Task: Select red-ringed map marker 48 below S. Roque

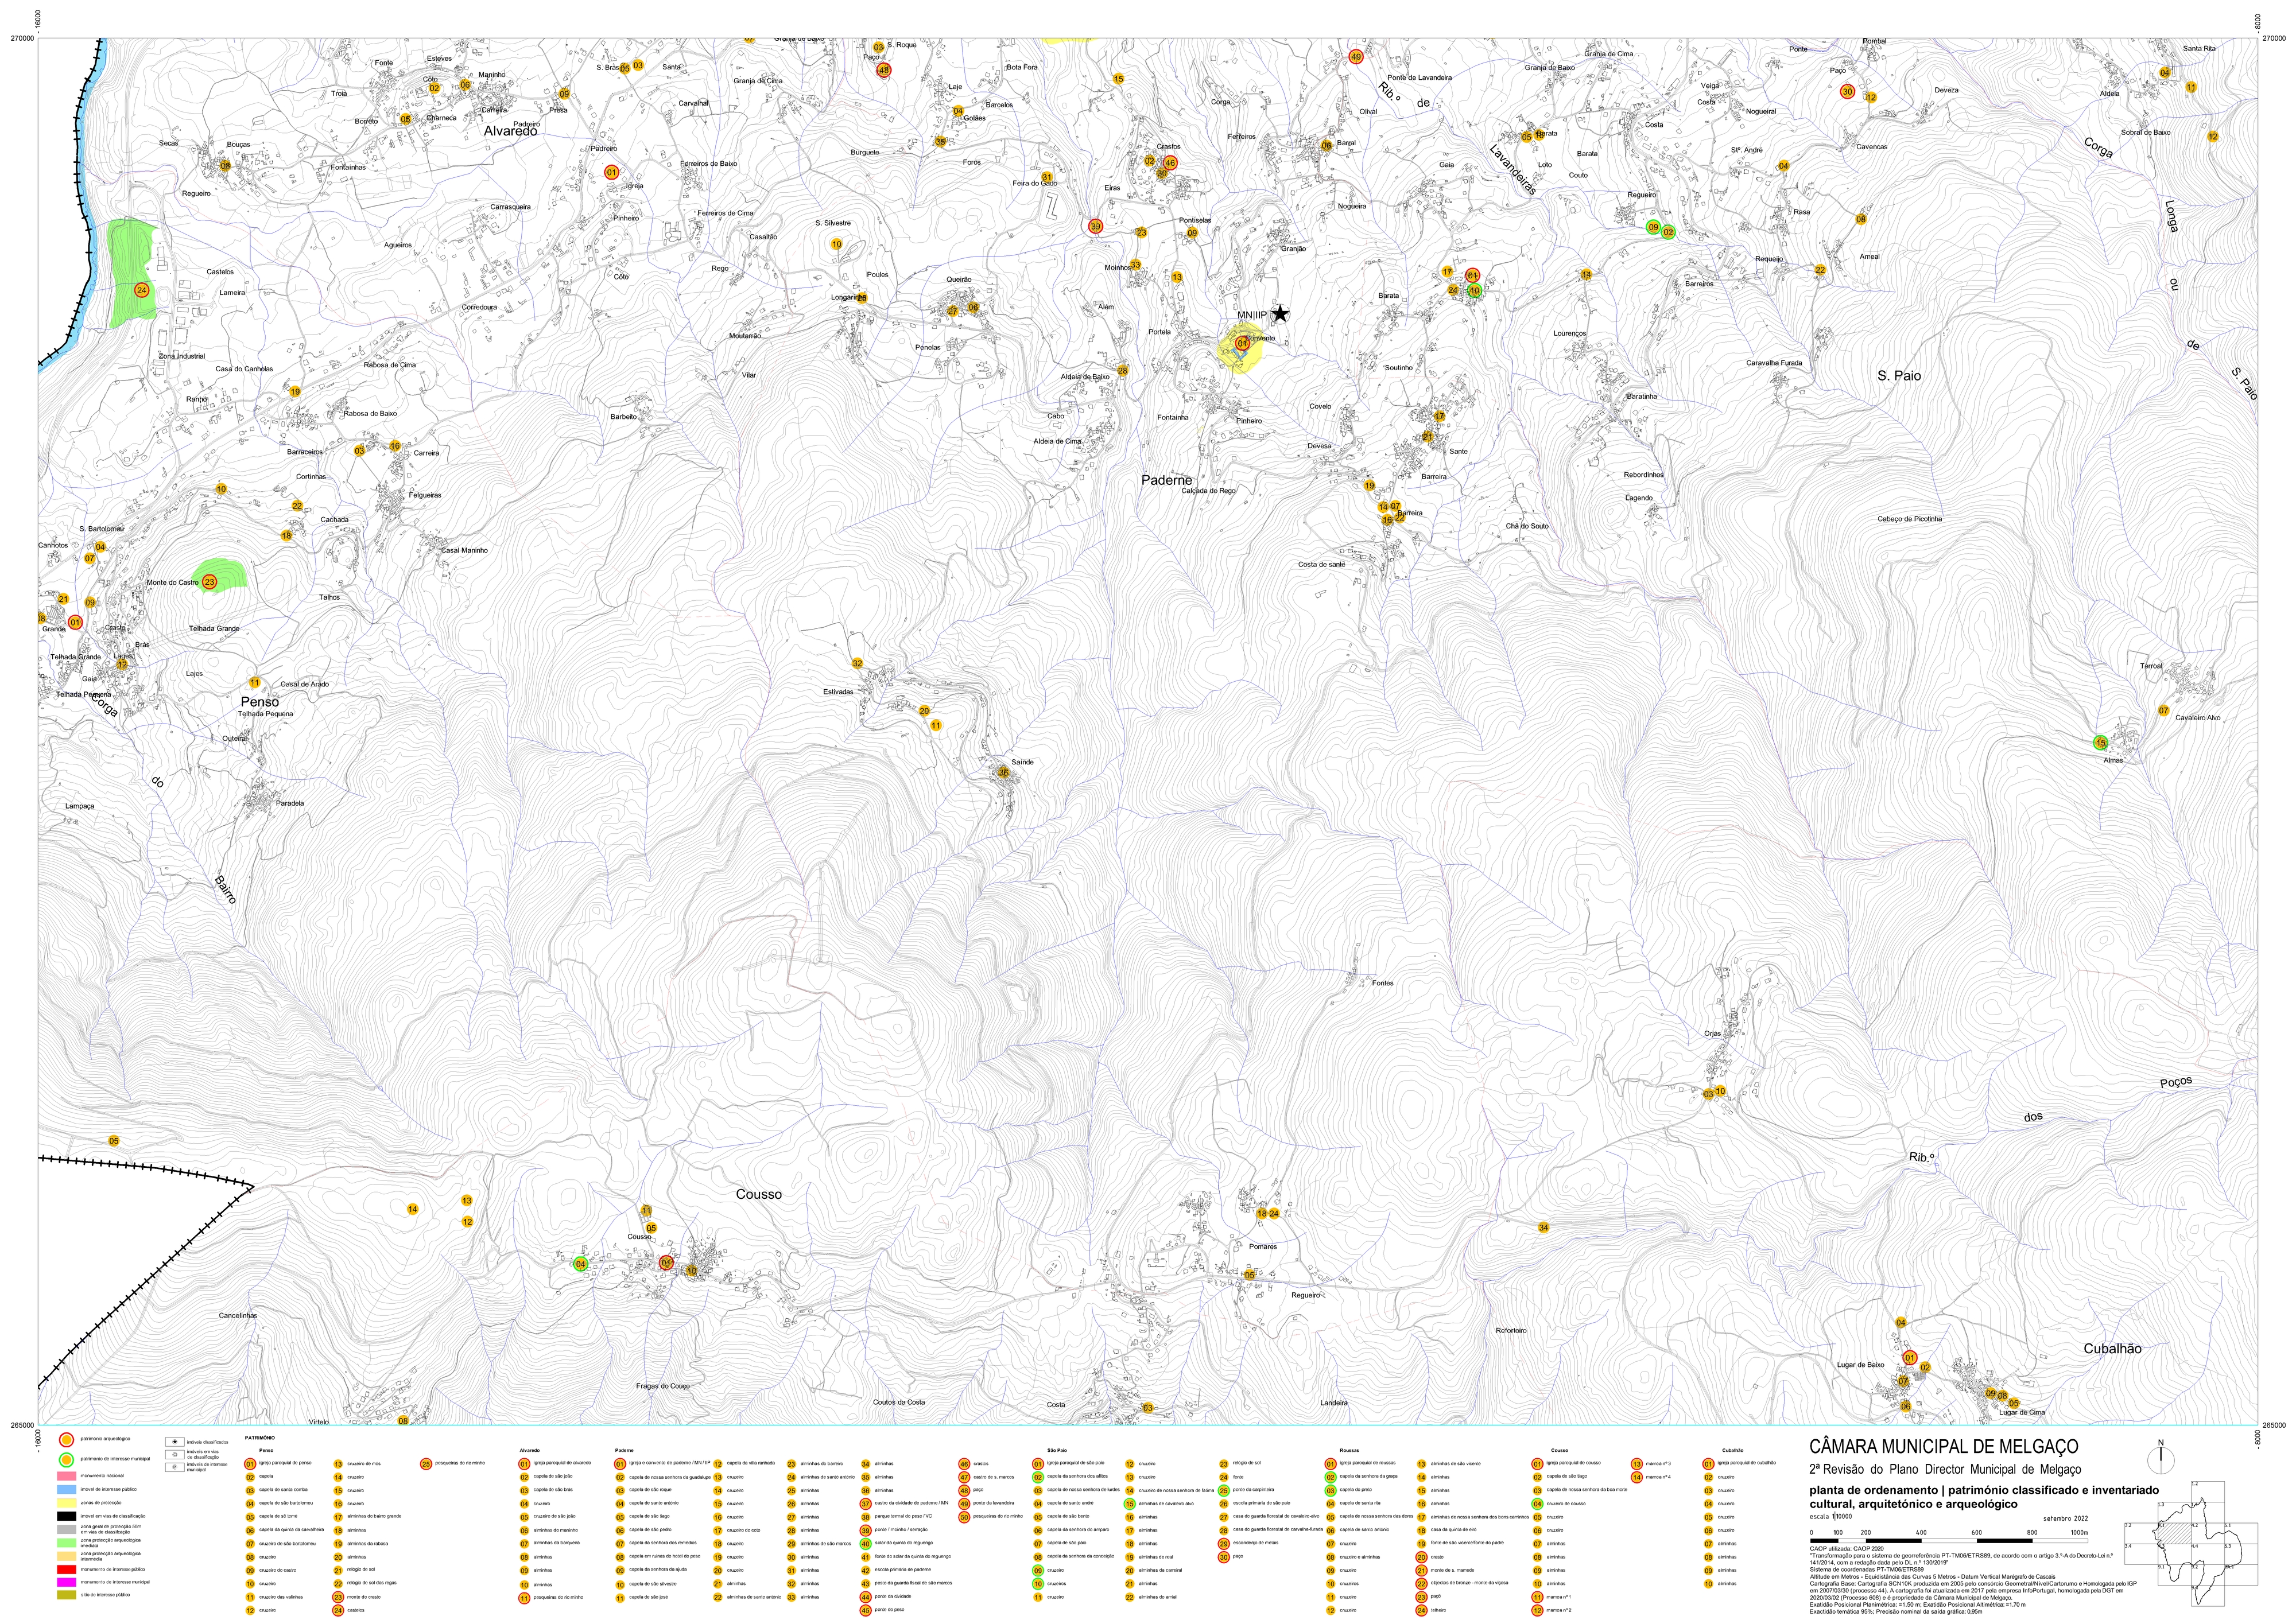Action: click(883, 70)
